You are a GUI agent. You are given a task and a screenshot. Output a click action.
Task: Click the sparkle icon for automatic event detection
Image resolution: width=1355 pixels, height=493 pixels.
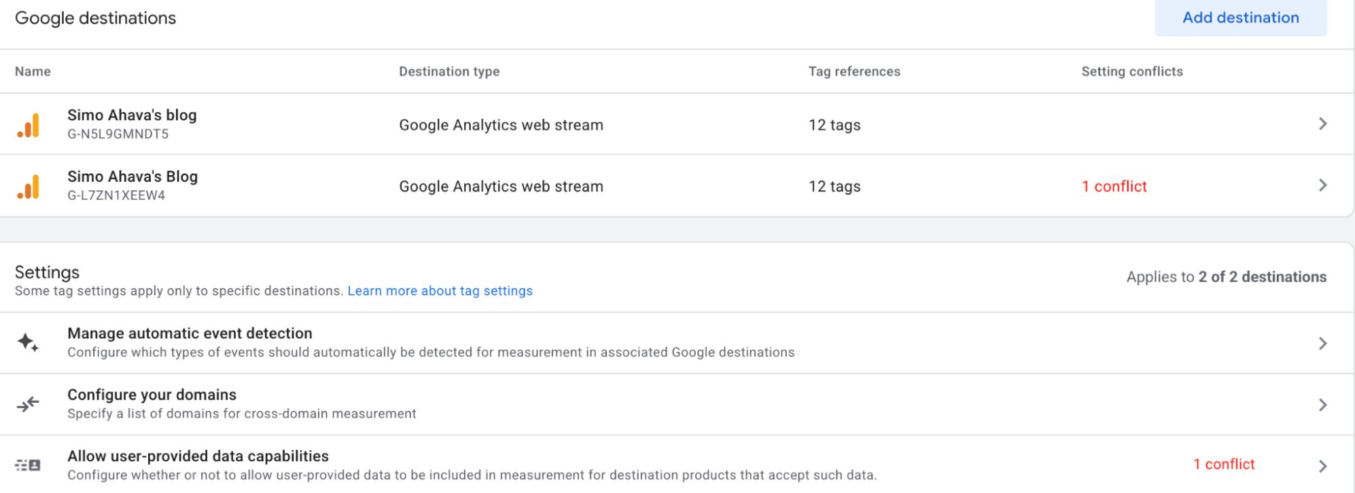28,342
